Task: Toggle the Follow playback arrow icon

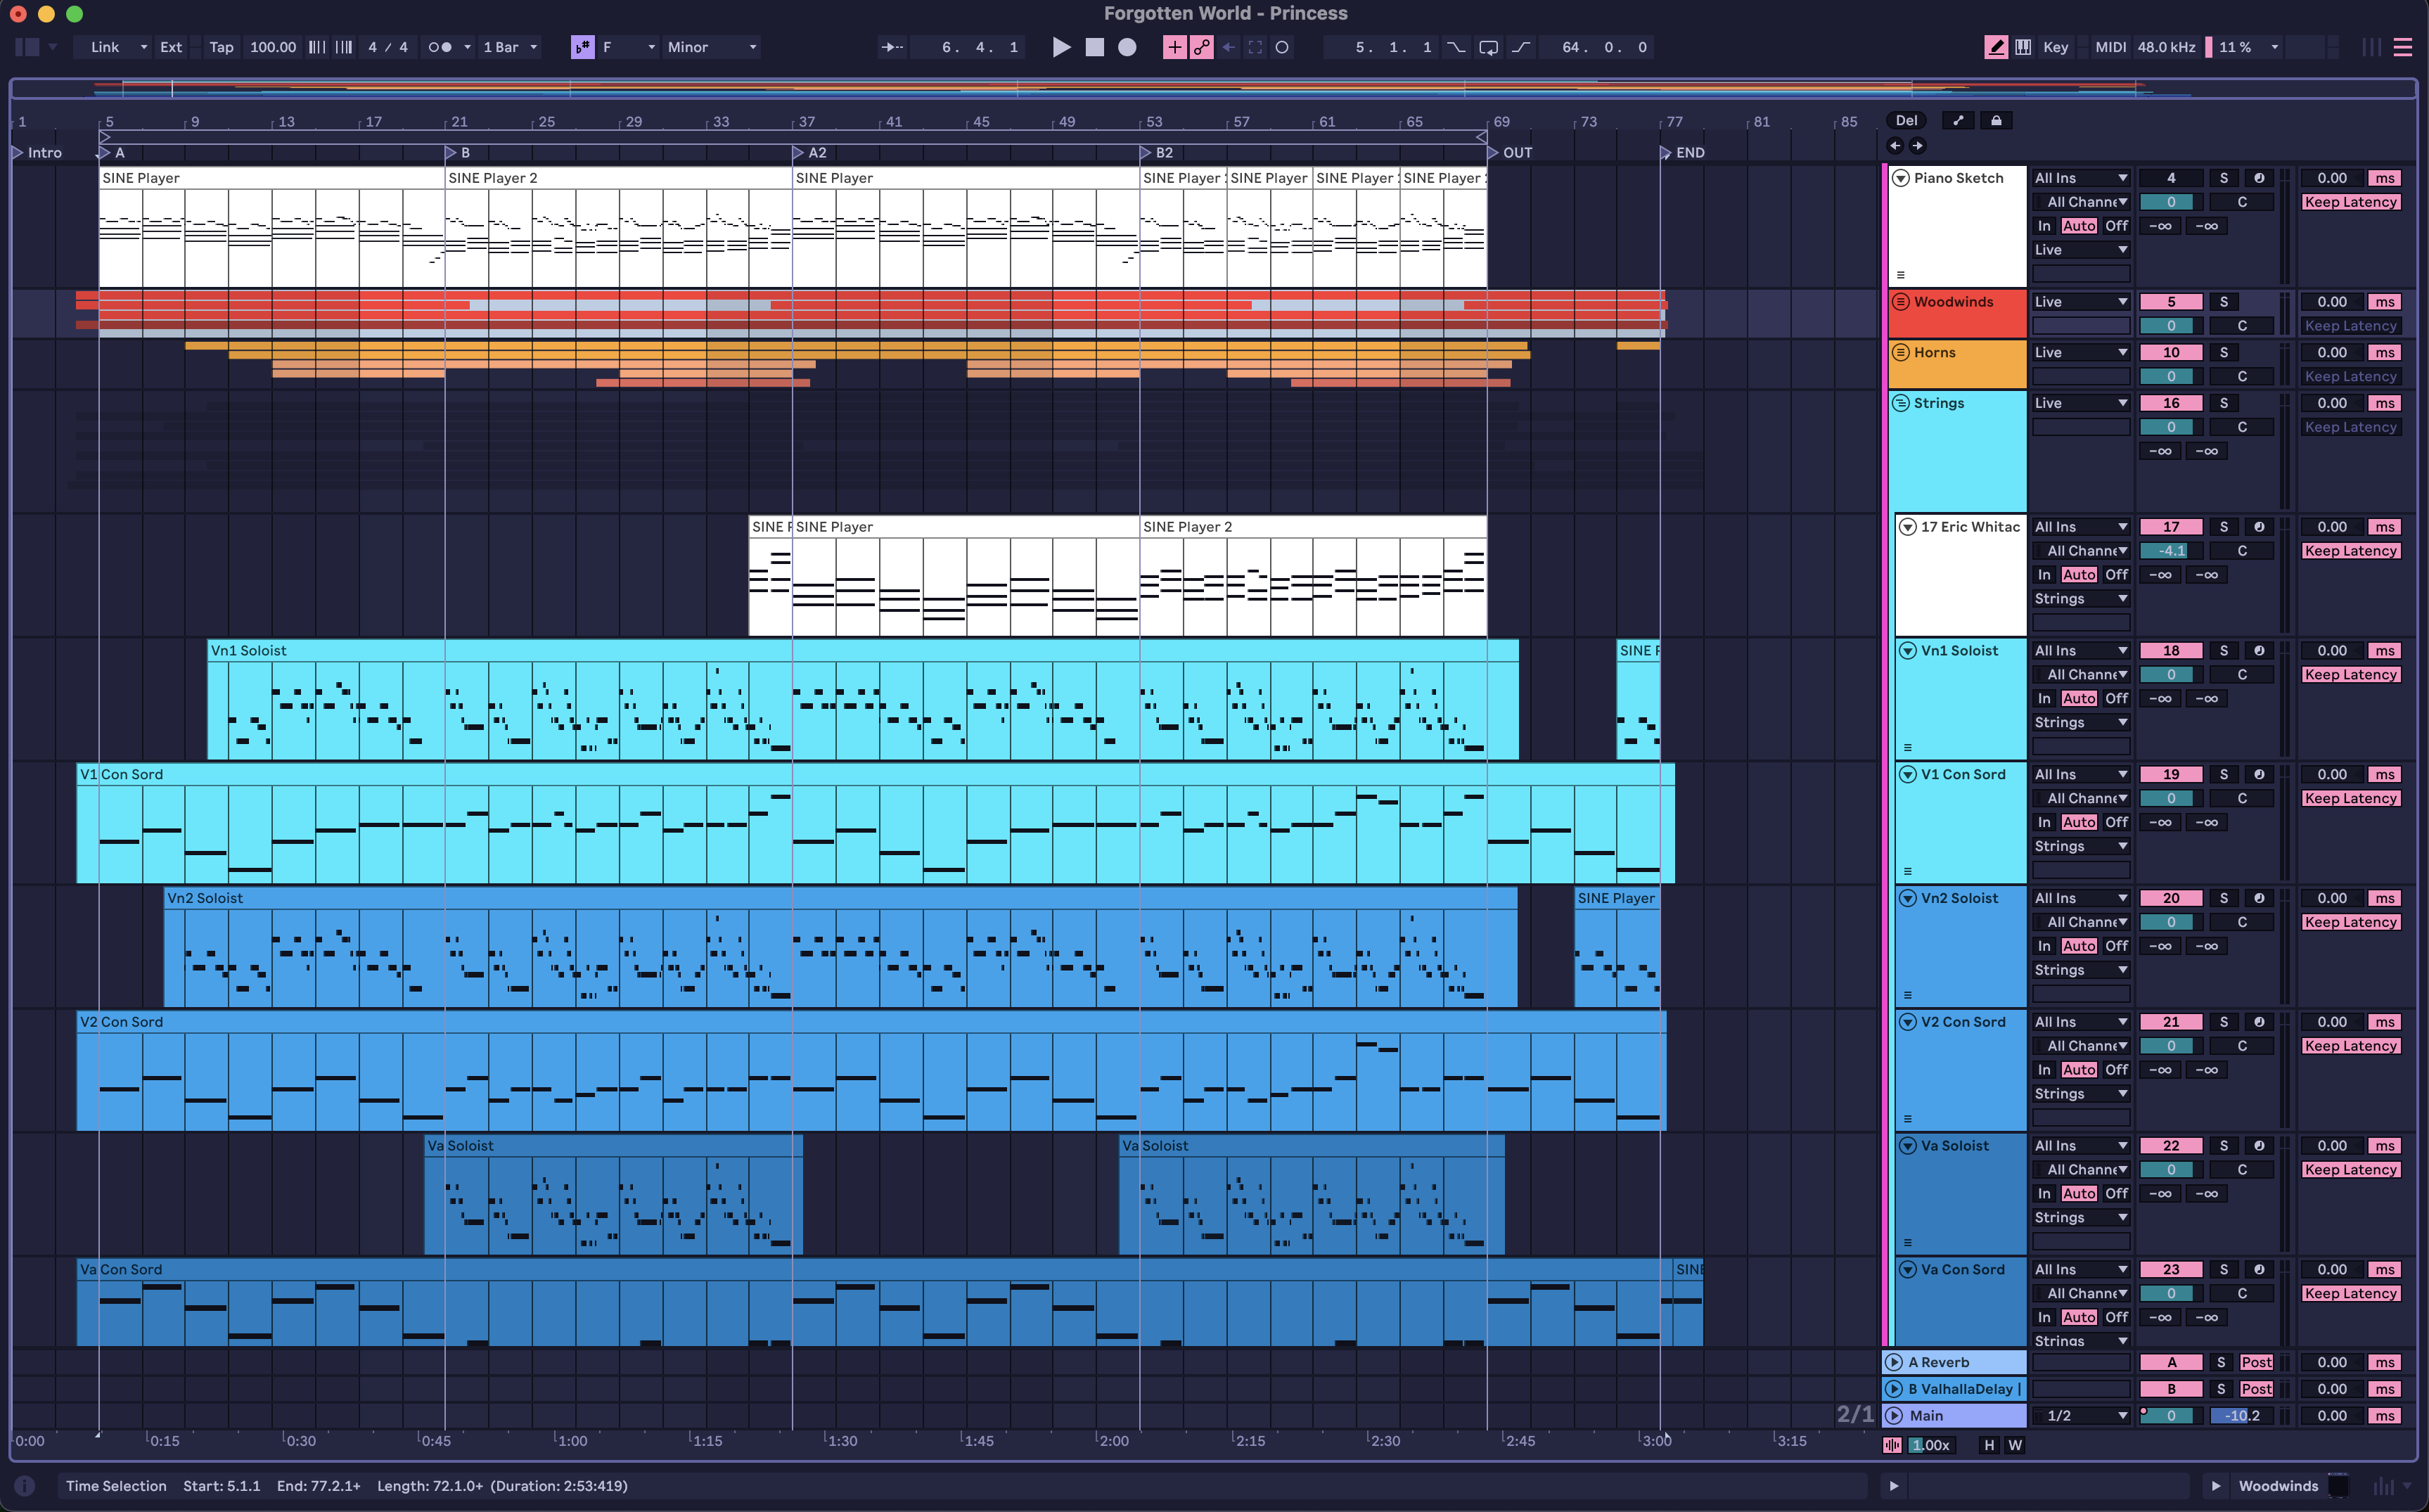Action: 892,47
